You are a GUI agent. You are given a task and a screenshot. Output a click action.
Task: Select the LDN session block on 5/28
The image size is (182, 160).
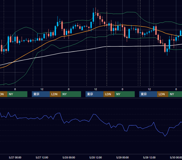[x=109, y=94]
